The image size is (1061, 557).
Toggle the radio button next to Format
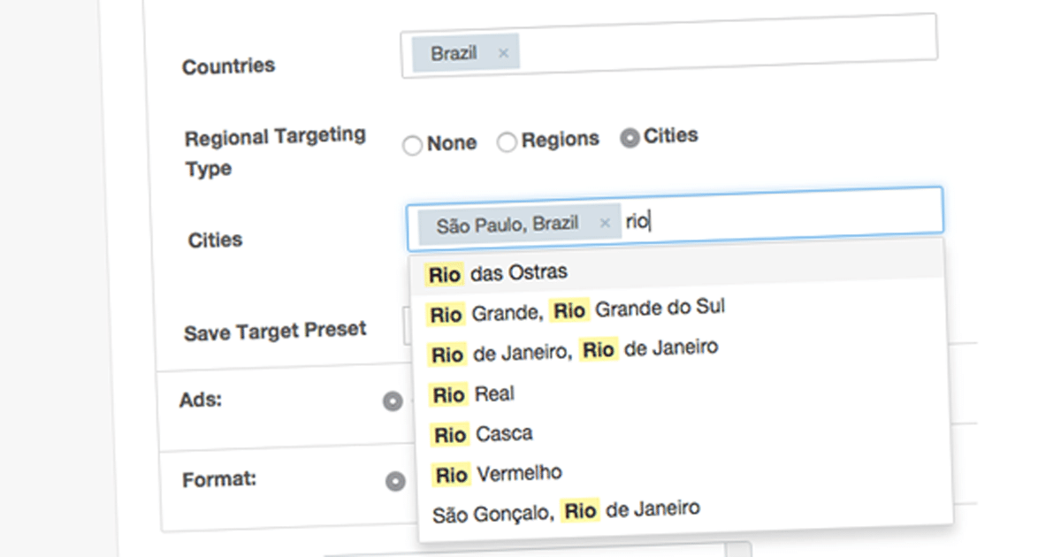click(x=396, y=482)
